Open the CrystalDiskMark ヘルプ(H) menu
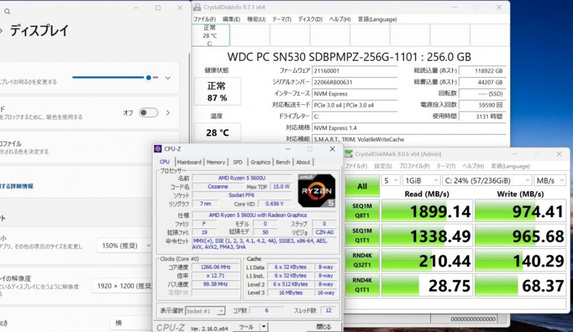The width and height of the screenshot is (573, 332). 473,166
